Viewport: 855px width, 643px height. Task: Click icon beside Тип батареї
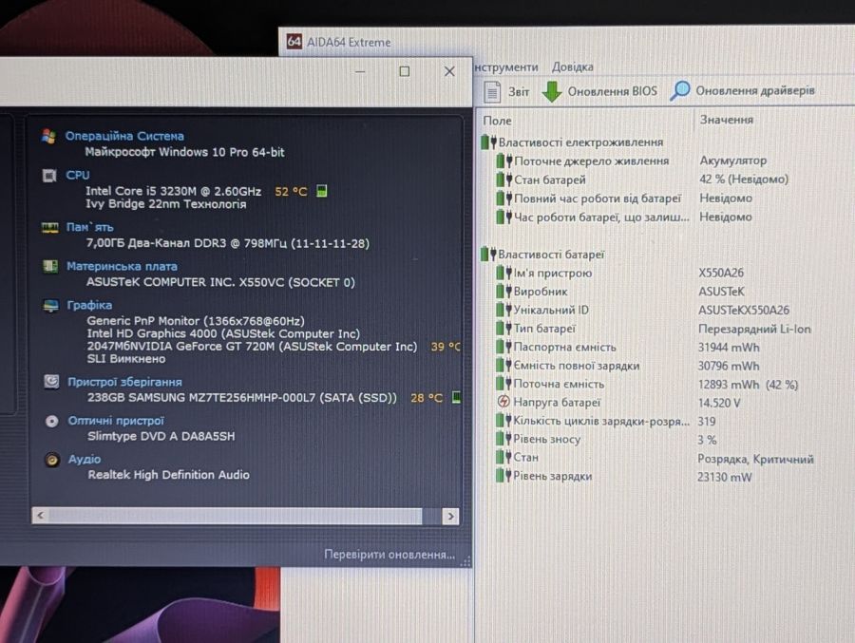[x=504, y=329]
